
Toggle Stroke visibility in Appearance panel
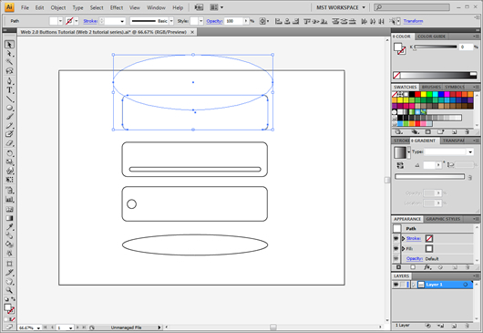[x=396, y=238]
